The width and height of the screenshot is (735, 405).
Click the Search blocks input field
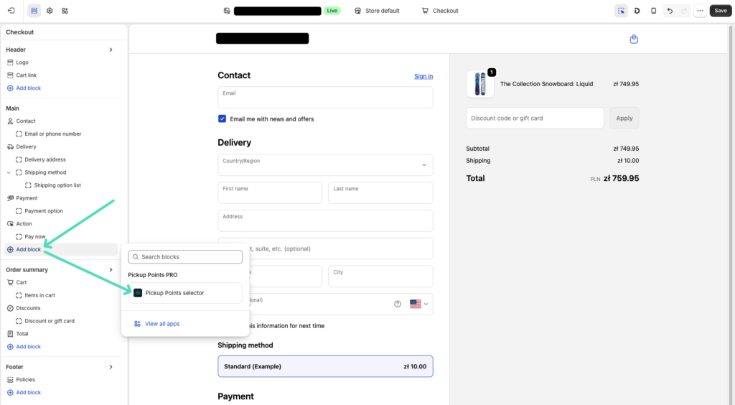(185, 257)
